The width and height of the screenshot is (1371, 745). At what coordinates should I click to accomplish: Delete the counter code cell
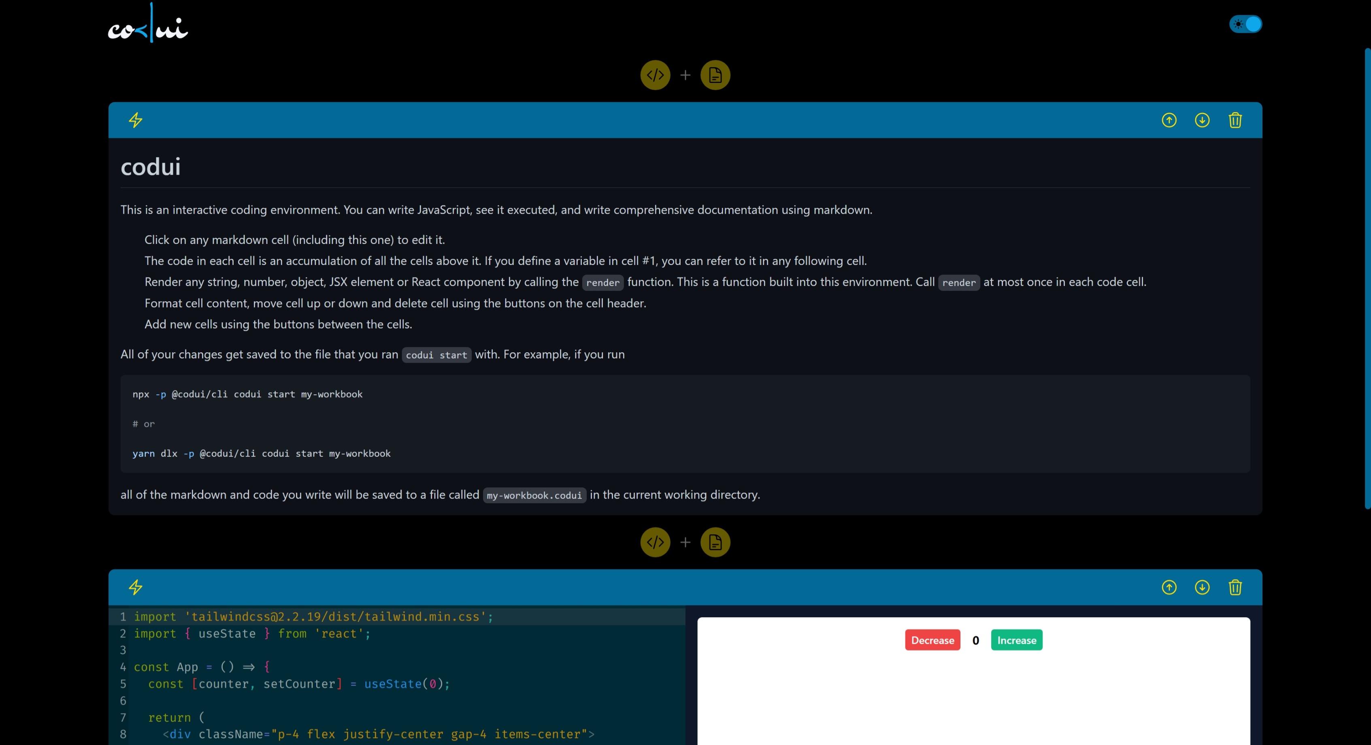(x=1235, y=587)
